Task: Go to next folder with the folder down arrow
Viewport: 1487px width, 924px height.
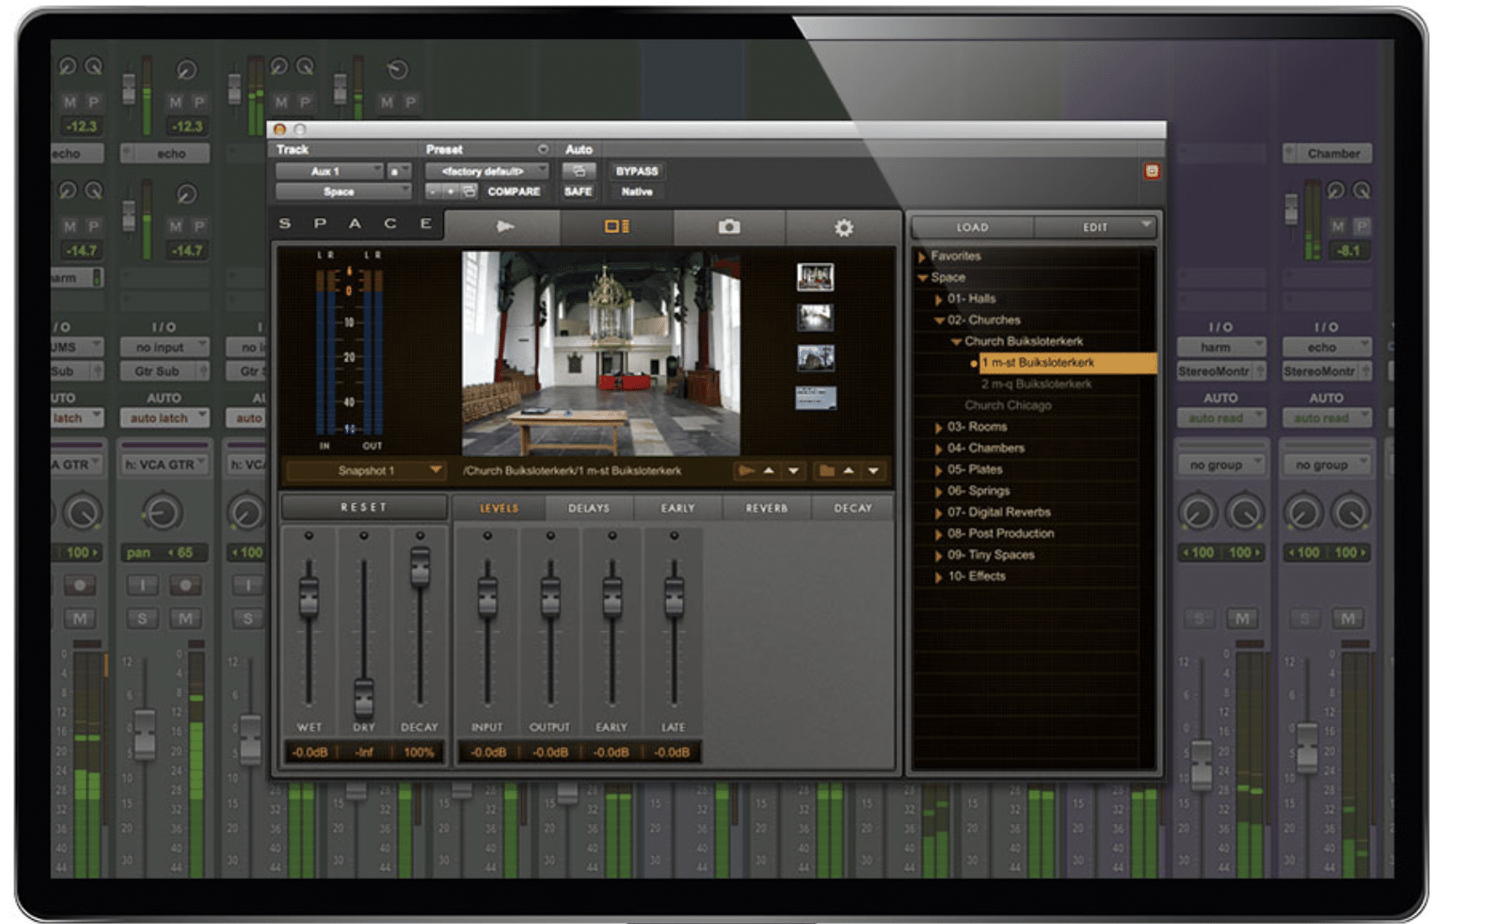Action: tap(873, 470)
